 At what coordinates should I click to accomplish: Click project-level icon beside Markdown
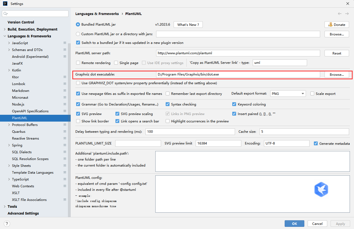(65, 91)
